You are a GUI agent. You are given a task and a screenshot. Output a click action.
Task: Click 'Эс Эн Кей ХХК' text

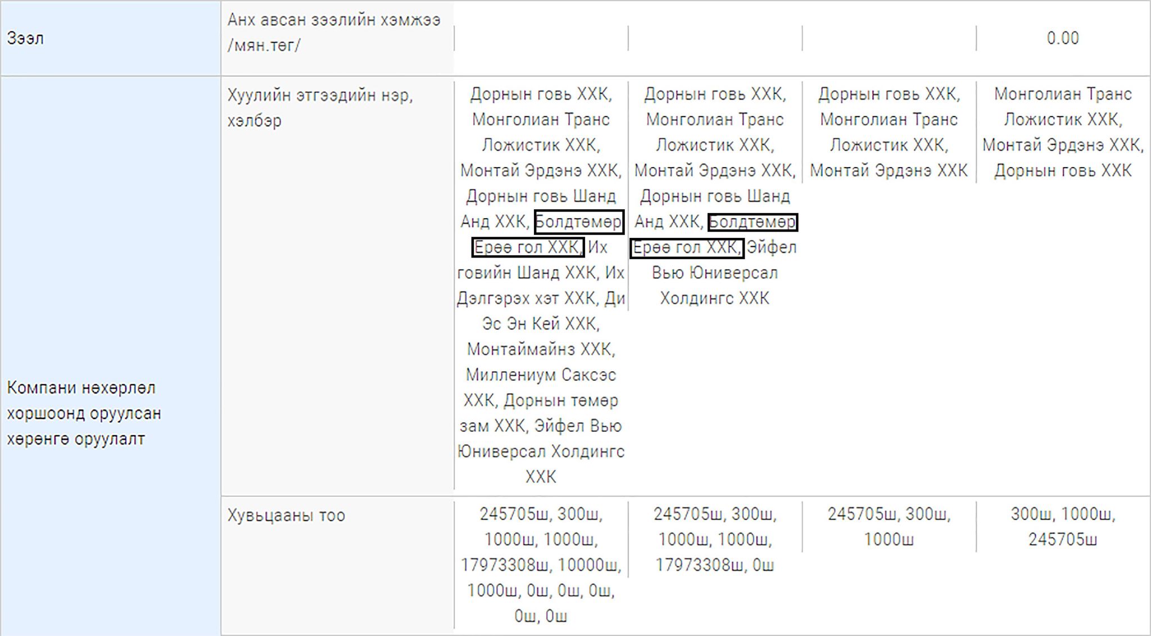(541, 324)
